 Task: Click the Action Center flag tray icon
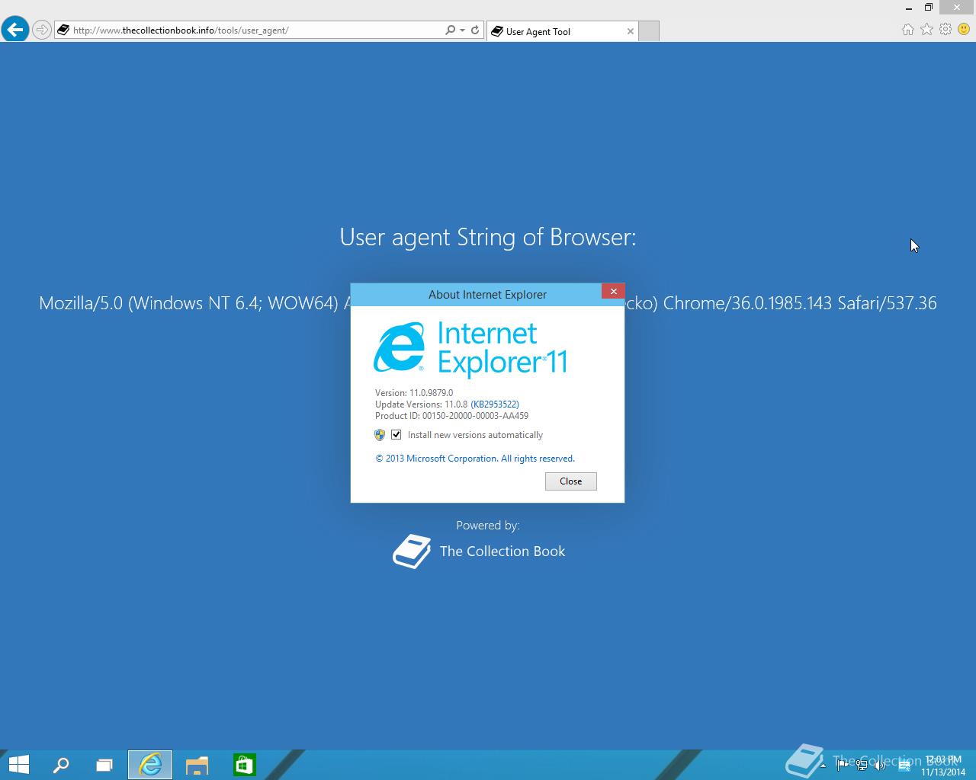842,766
